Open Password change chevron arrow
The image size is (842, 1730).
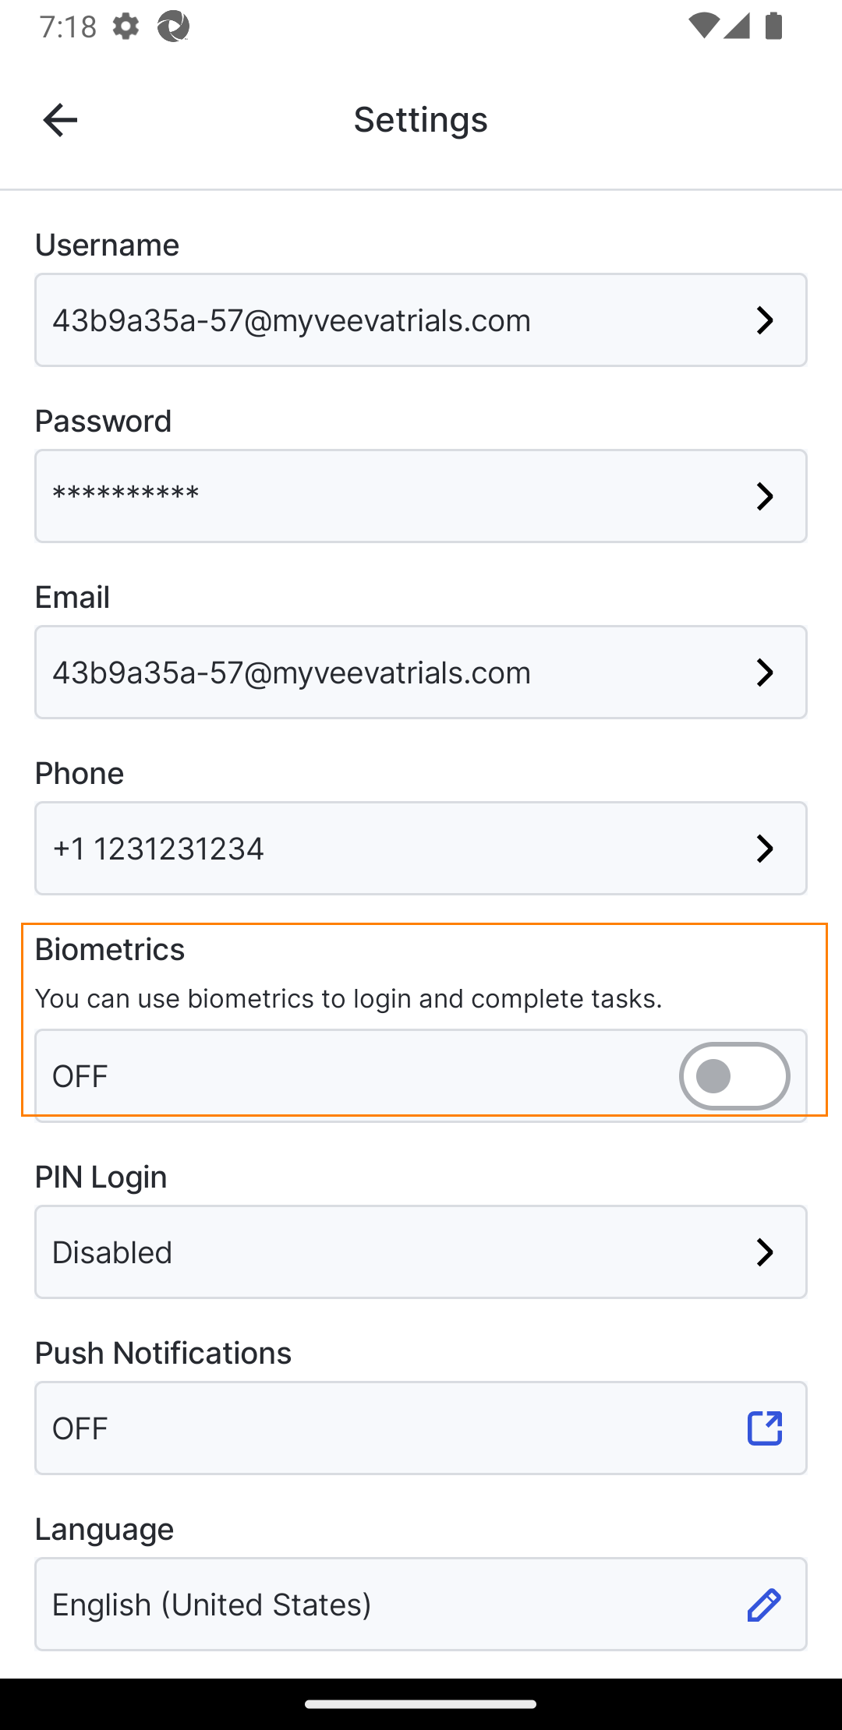pos(765,496)
